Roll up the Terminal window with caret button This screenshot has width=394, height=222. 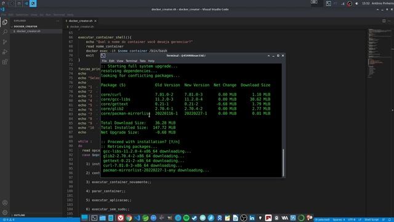point(268,55)
